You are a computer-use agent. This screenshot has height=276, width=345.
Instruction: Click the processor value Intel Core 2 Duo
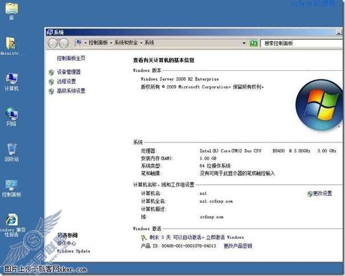(x=268, y=151)
